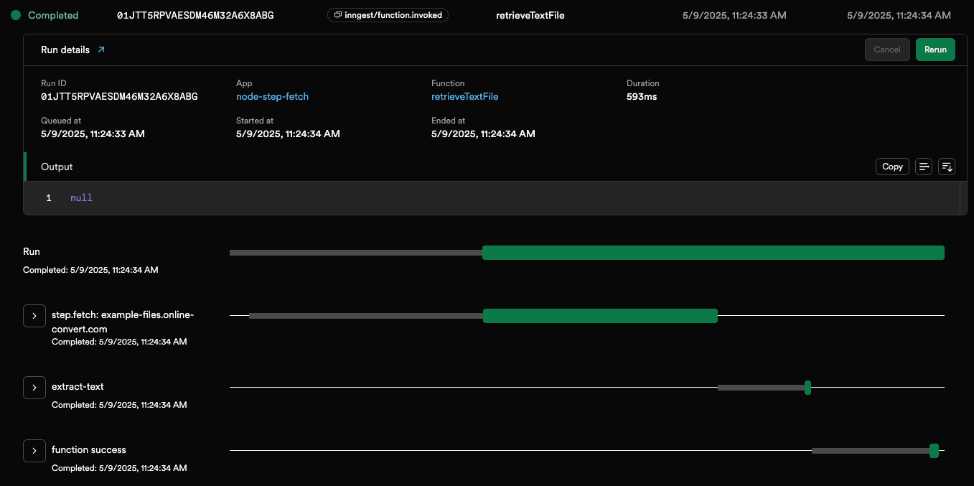
Task: Open the retrieveTextFile function link
Action: coord(464,96)
